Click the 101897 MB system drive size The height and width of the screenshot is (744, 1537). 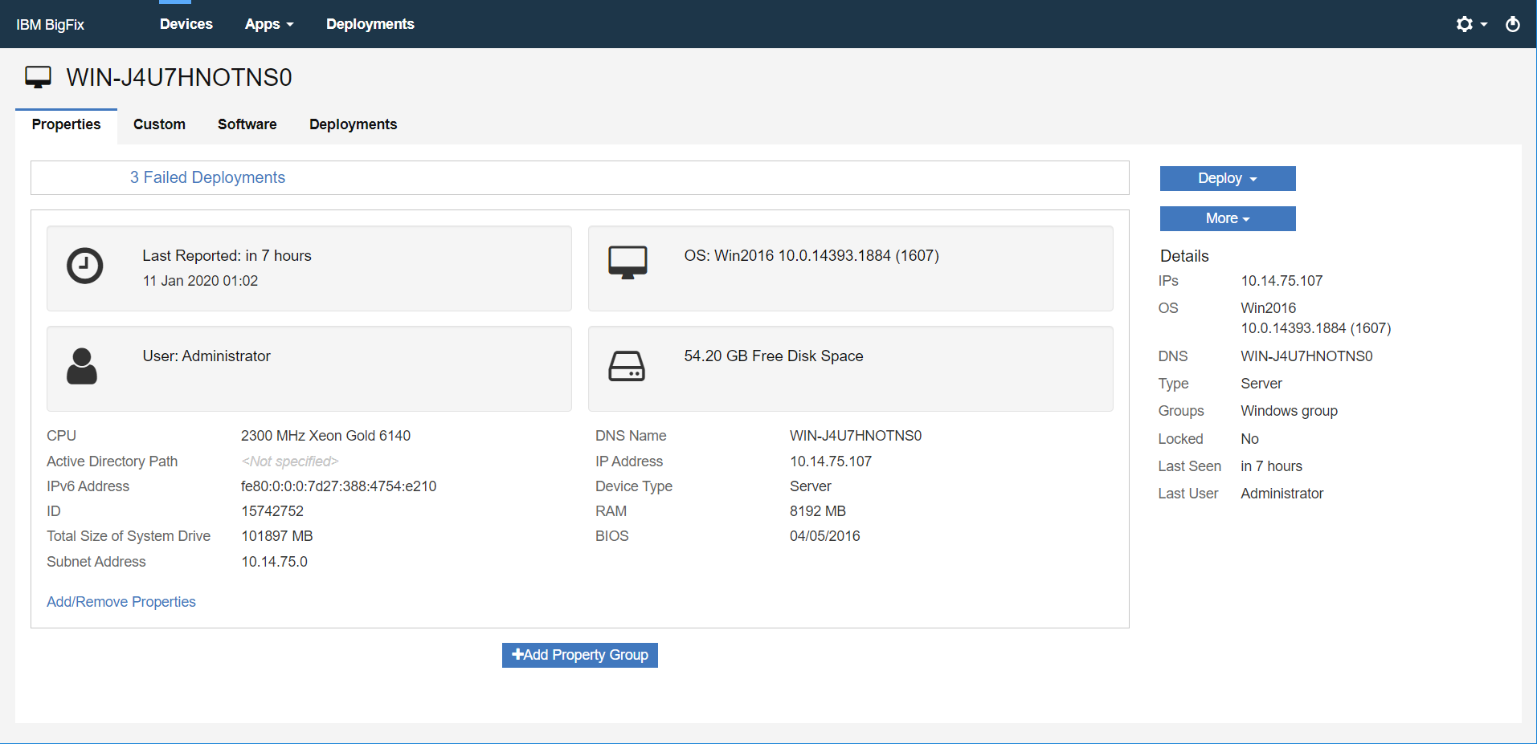277,536
